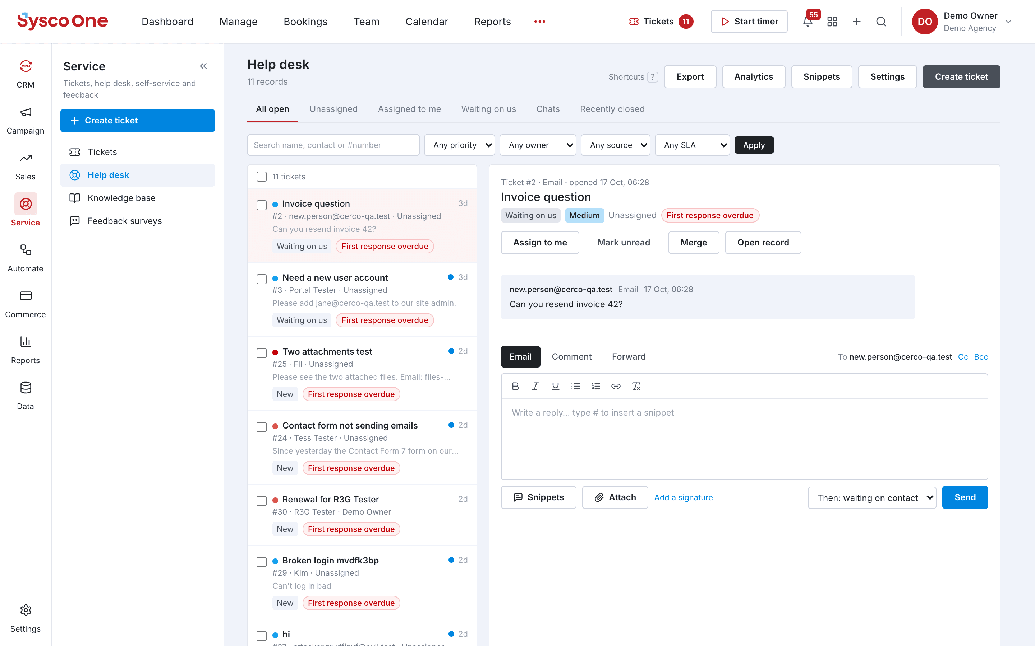
Task: Apply underline formatting in reply editor
Action: tap(556, 386)
